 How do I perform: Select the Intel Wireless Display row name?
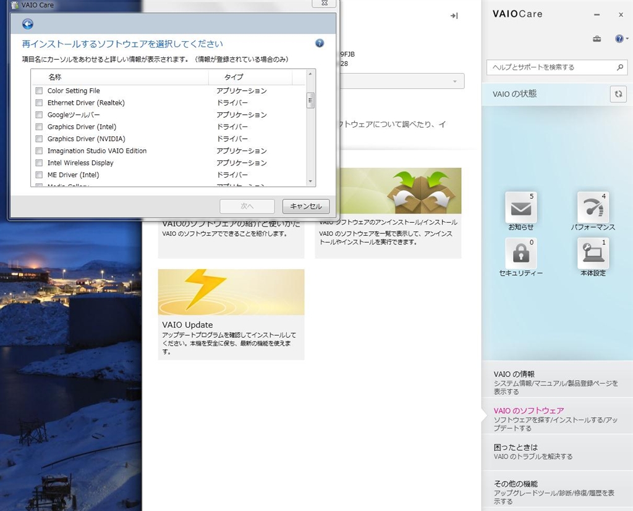tap(80, 163)
